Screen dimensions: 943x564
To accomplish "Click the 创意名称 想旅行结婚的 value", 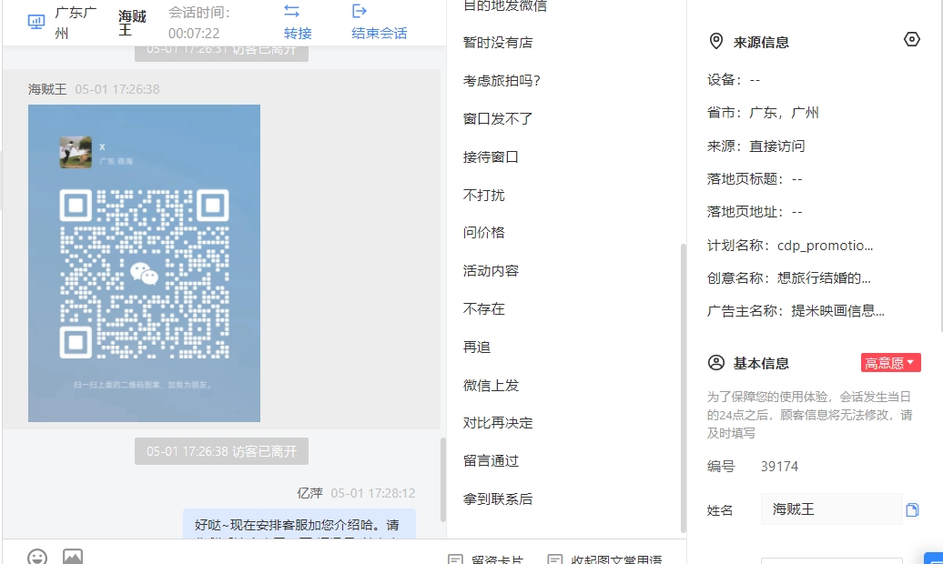I will point(824,277).
